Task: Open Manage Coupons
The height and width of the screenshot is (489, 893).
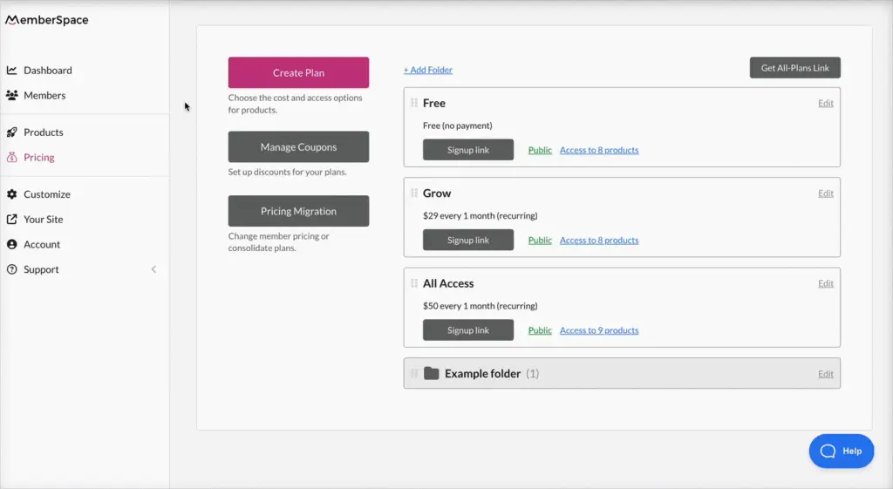Action: coord(298,147)
